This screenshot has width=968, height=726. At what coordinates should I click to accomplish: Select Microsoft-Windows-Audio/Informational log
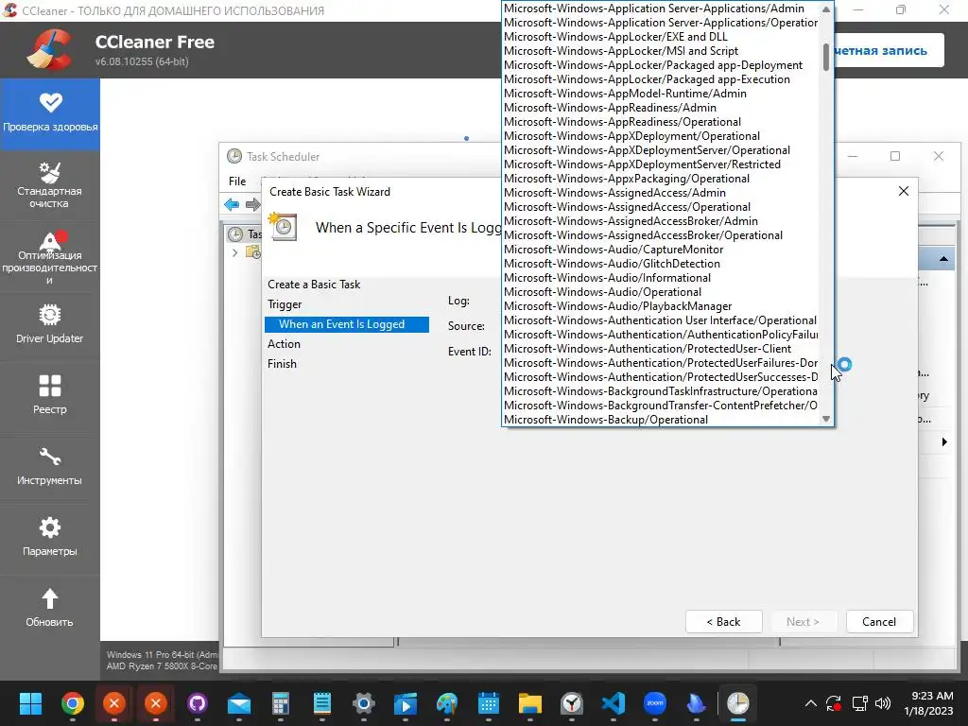661,279
